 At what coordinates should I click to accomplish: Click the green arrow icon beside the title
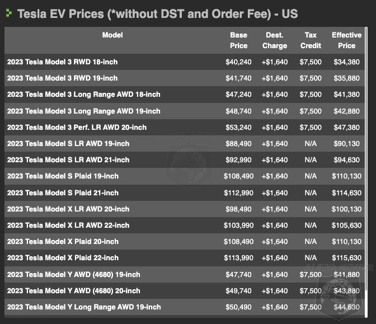click(9, 12)
